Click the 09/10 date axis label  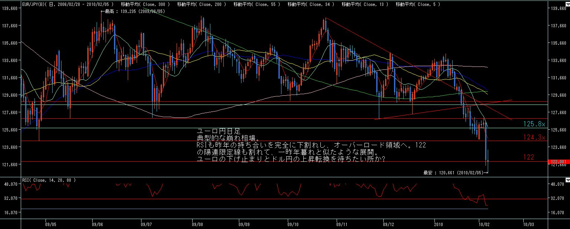pos(293,224)
